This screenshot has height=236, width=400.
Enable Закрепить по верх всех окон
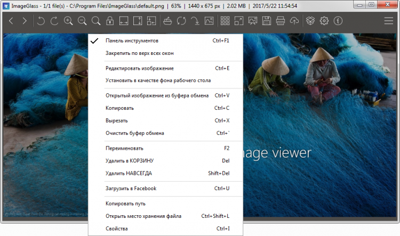[165, 53]
